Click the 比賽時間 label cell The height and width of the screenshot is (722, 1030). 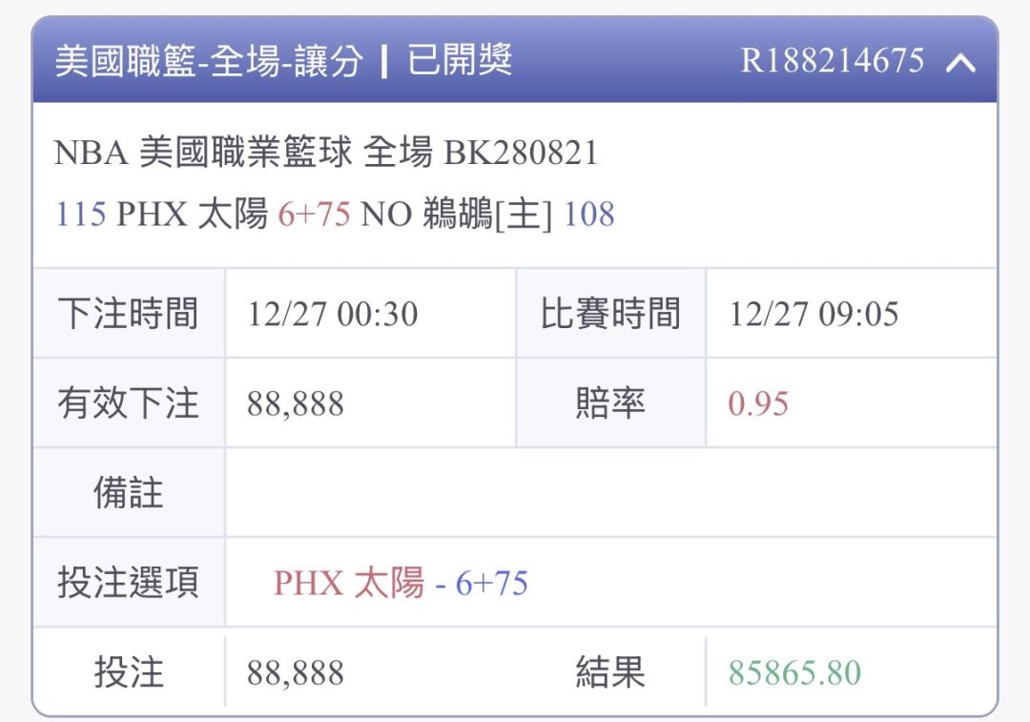610,314
